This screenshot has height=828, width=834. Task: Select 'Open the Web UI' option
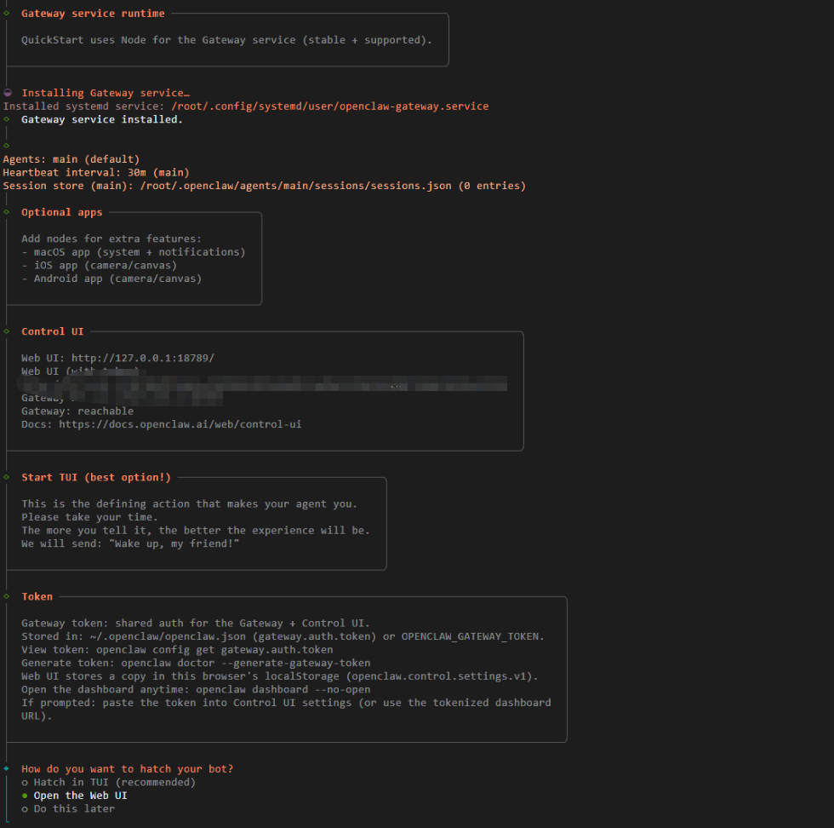pyautogui.click(x=75, y=796)
